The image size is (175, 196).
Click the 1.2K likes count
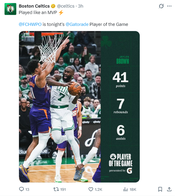point(99,189)
